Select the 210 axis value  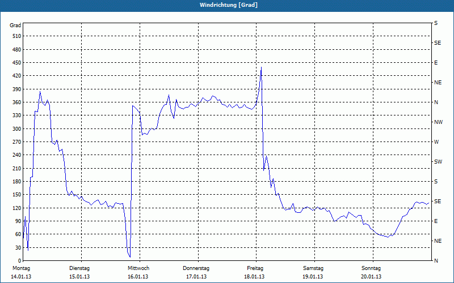coord(17,168)
